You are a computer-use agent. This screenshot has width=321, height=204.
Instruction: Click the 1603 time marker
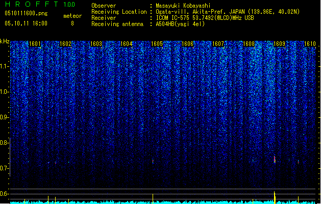96,44
